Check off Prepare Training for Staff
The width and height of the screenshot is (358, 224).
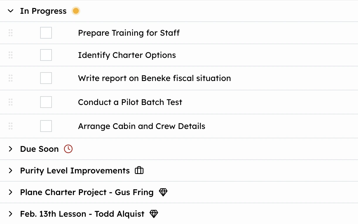tap(46, 33)
